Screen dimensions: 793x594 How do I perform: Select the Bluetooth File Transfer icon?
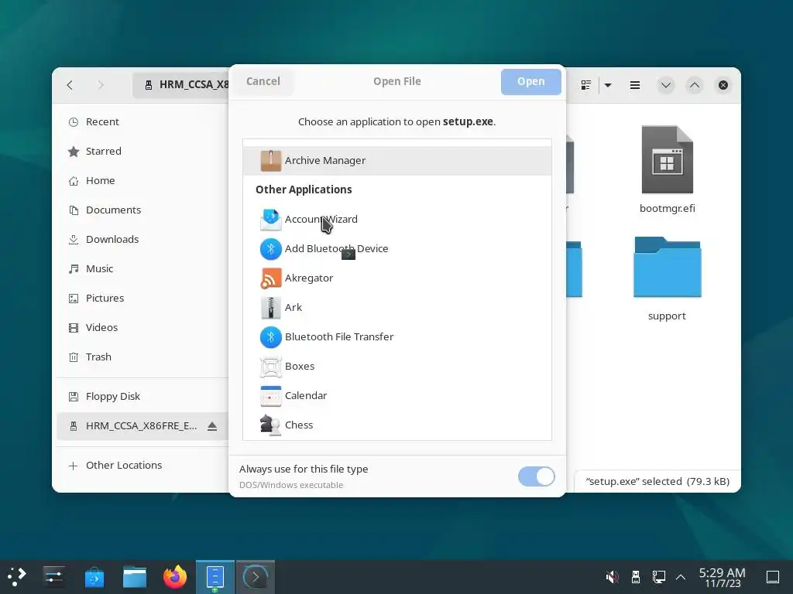click(270, 337)
